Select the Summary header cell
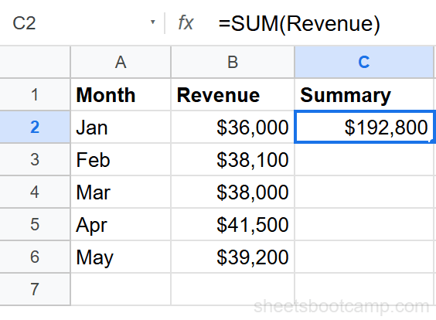Screen dimensions: 436x320 [x=364, y=94]
